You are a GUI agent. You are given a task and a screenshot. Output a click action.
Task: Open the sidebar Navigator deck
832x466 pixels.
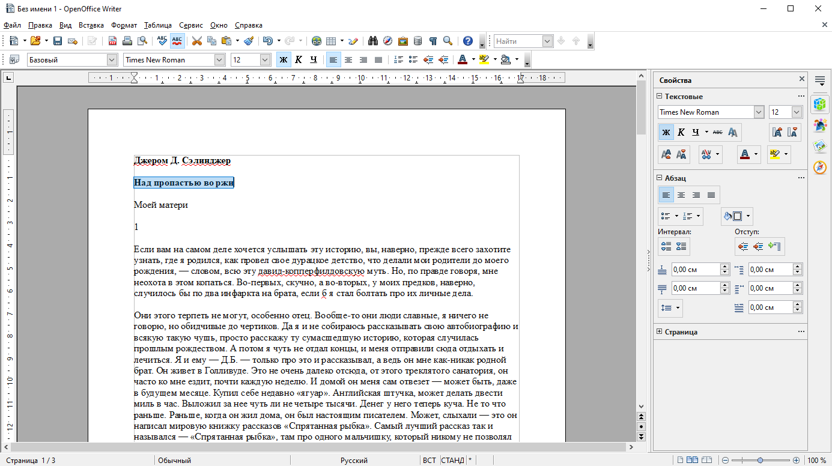pyautogui.click(x=820, y=167)
